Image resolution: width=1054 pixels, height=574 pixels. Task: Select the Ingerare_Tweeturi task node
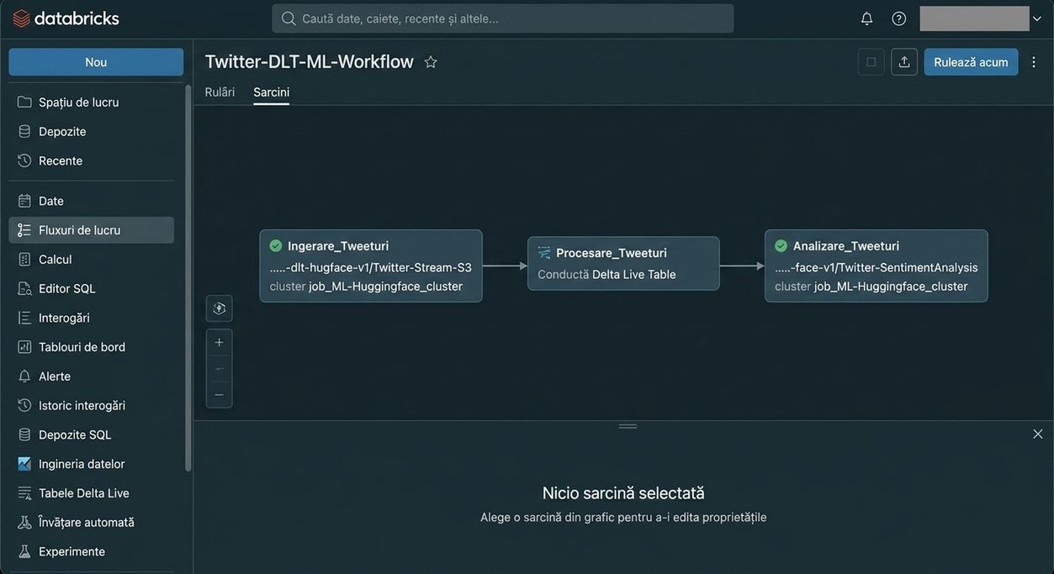(371, 266)
